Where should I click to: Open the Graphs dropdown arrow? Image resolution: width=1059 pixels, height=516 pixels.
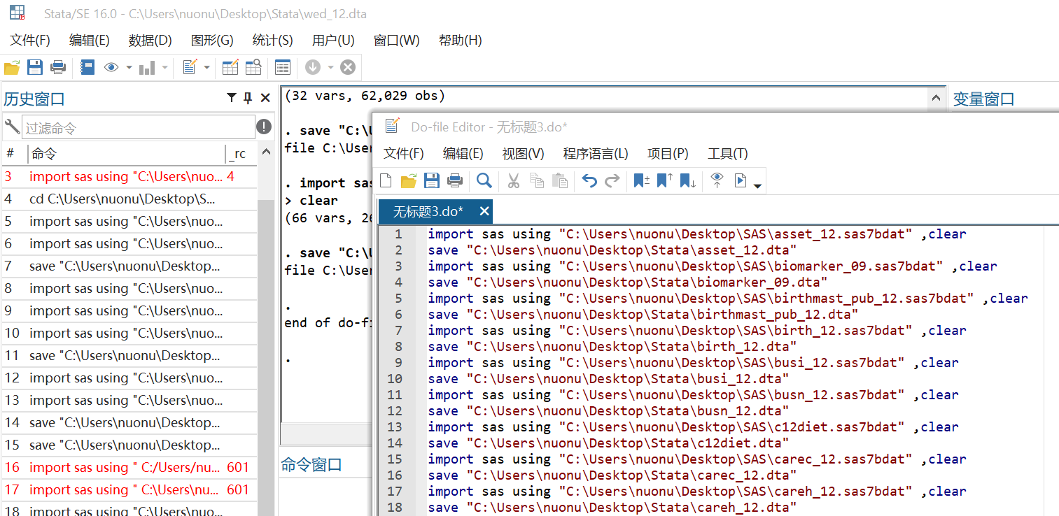point(164,67)
